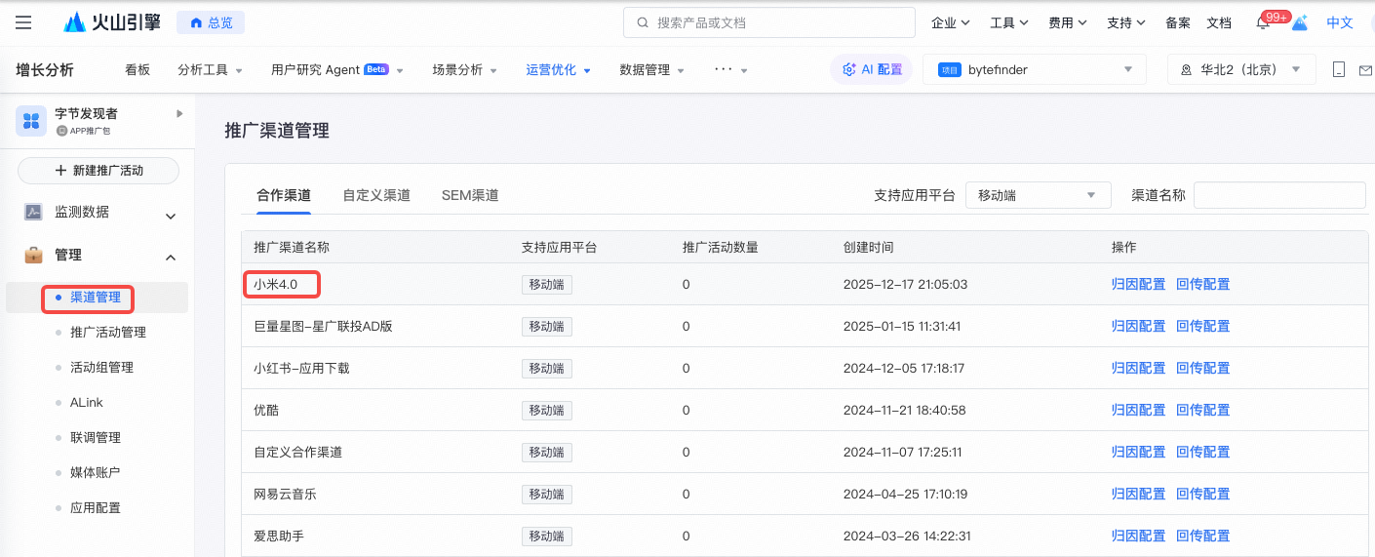The height and width of the screenshot is (557, 1375).
Task: Click 文档 in header
Action: 1219,22
